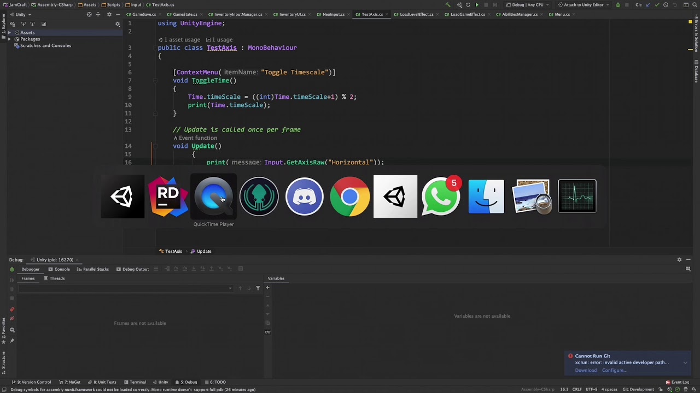Open Attach to Unity Editor run configuration dropdown

point(584,5)
